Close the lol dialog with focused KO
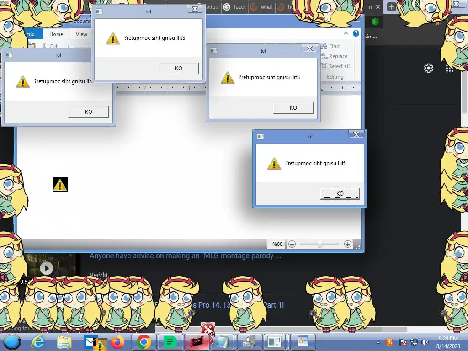This screenshot has height=351, width=468. (x=356, y=134)
